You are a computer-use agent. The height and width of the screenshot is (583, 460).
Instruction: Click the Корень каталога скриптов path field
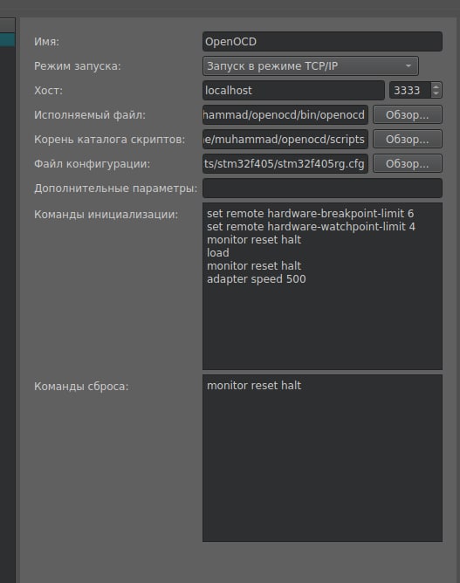(285, 139)
